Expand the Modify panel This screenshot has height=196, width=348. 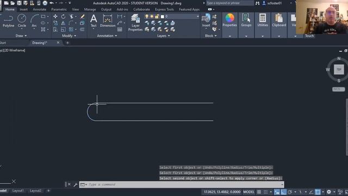coord(69,36)
